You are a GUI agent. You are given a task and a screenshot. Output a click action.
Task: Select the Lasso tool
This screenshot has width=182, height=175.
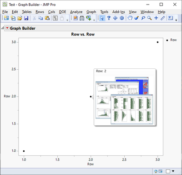coord(143,18)
